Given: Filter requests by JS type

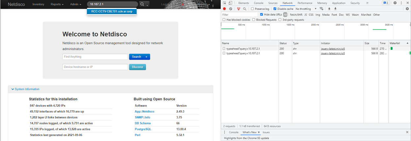Looking at the screenshot, I should coord(306,14).
